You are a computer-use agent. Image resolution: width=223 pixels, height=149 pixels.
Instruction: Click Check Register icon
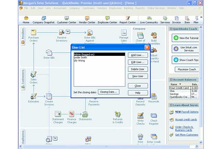point(154,116)
